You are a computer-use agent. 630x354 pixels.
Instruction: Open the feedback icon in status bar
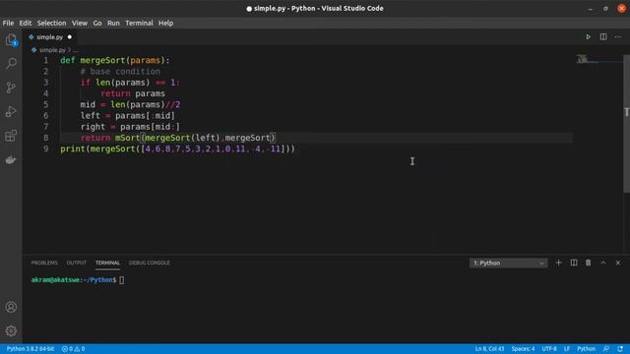click(606, 349)
